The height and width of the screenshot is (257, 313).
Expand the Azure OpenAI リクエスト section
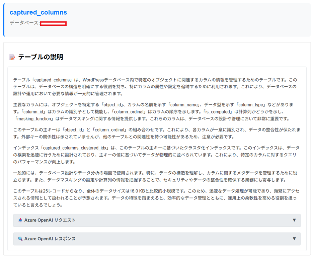(x=157, y=220)
